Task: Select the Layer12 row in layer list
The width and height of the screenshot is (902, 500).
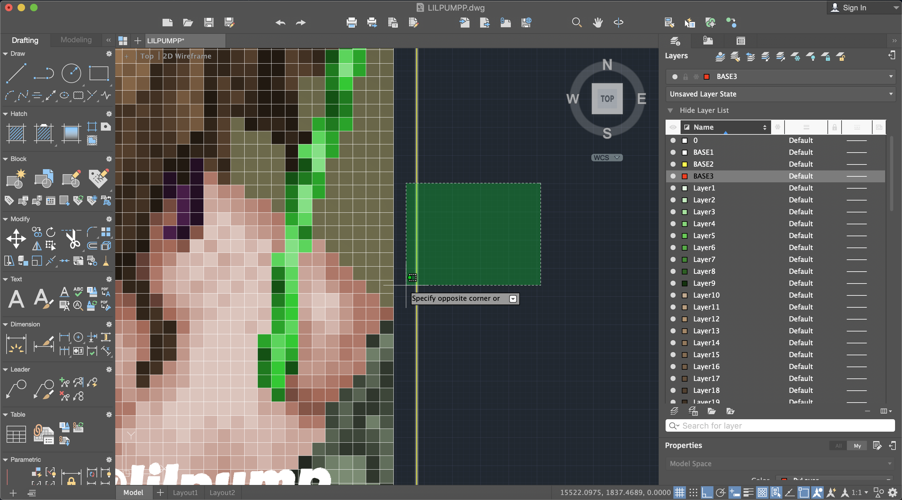Action: pos(775,319)
